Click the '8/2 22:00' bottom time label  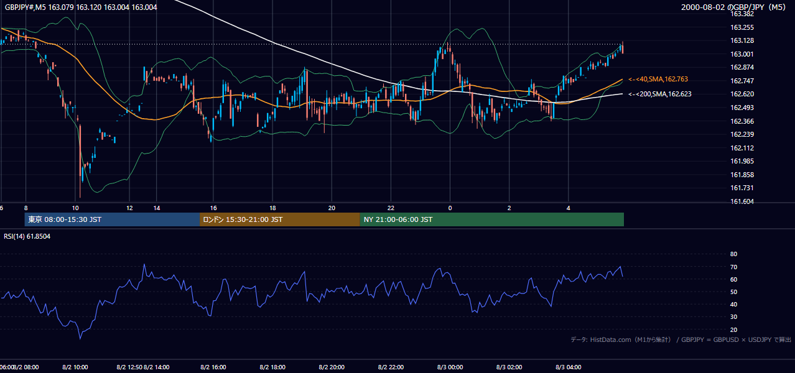391,367
